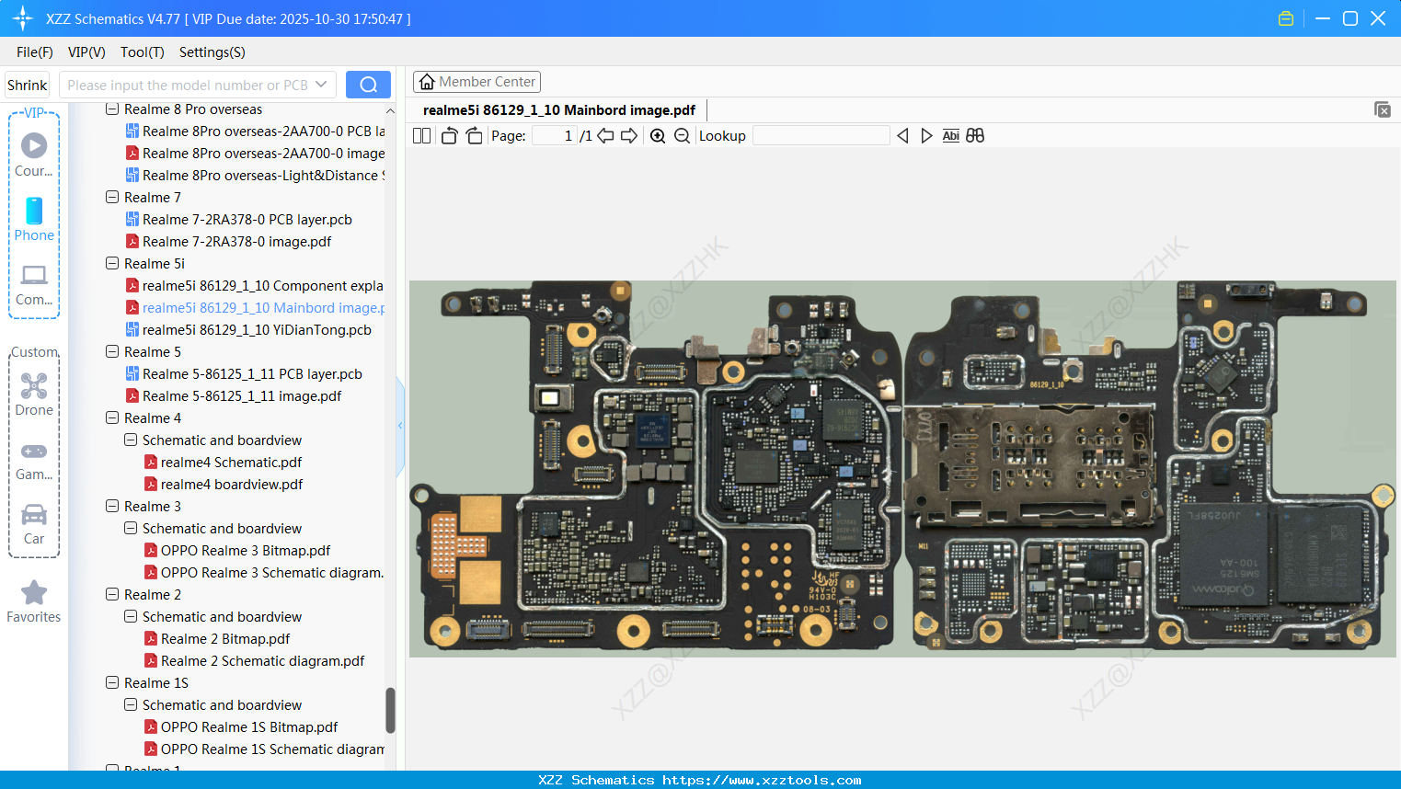1401x789 pixels.
Task: Collapse the Realme 8 Pro overseas node
Action: (111, 109)
